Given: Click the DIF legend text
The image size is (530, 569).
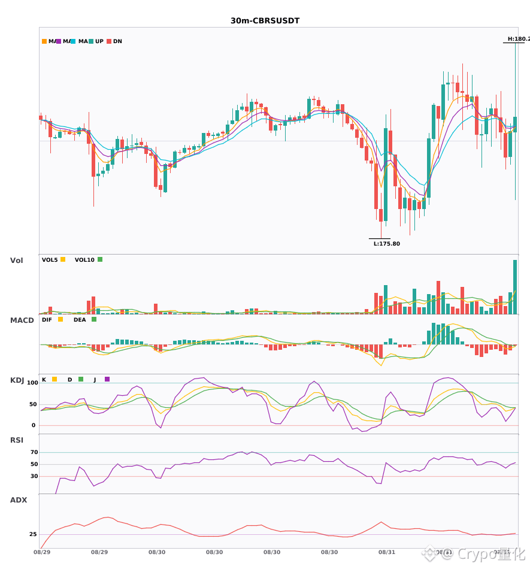Looking at the screenshot, I should 47,320.
